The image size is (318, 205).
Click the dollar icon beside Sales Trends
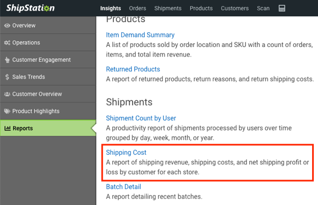(x=7, y=77)
